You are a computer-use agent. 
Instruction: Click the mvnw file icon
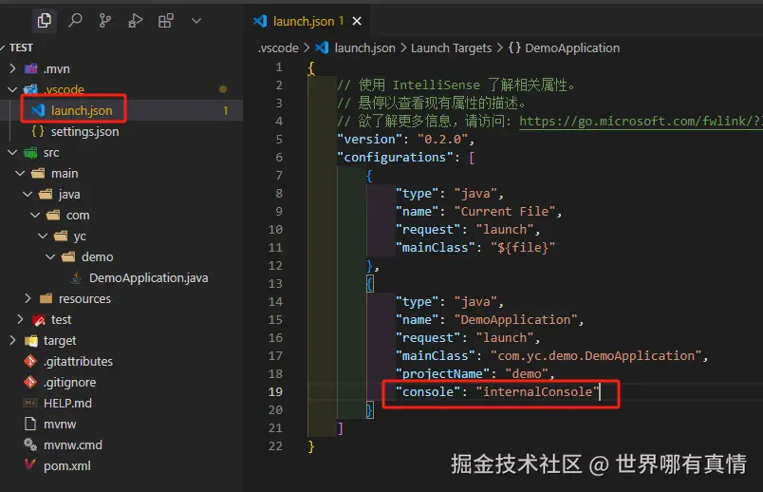point(30,424)
